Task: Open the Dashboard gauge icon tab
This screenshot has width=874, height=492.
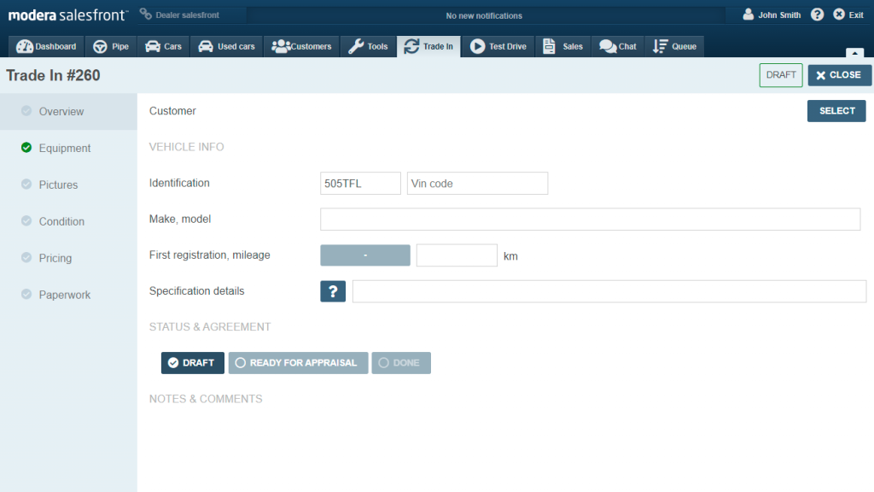Action: pos(25,47)
